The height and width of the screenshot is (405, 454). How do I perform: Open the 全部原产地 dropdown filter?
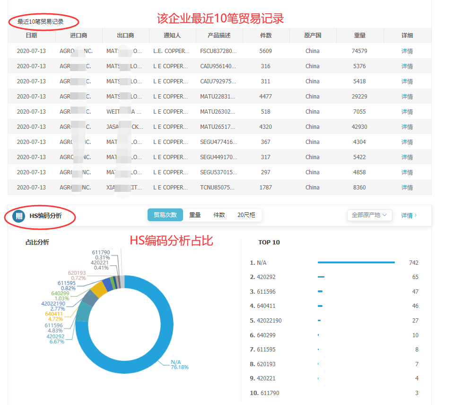pos(369,215)
